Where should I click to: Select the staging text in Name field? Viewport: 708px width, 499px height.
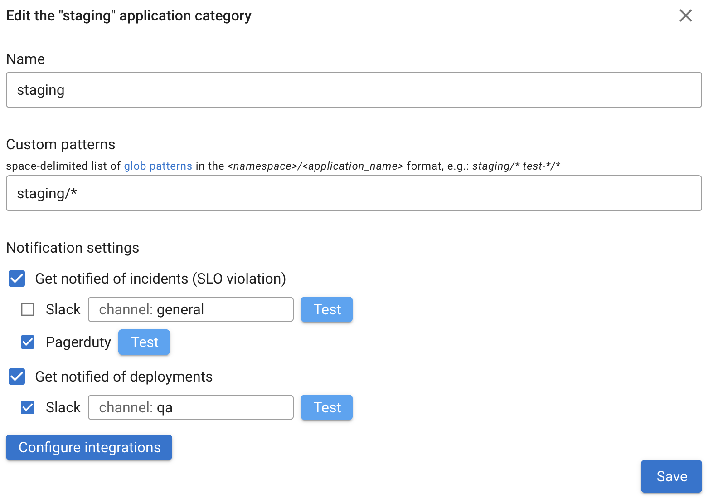pyautogui.click(x=41, y=90)
